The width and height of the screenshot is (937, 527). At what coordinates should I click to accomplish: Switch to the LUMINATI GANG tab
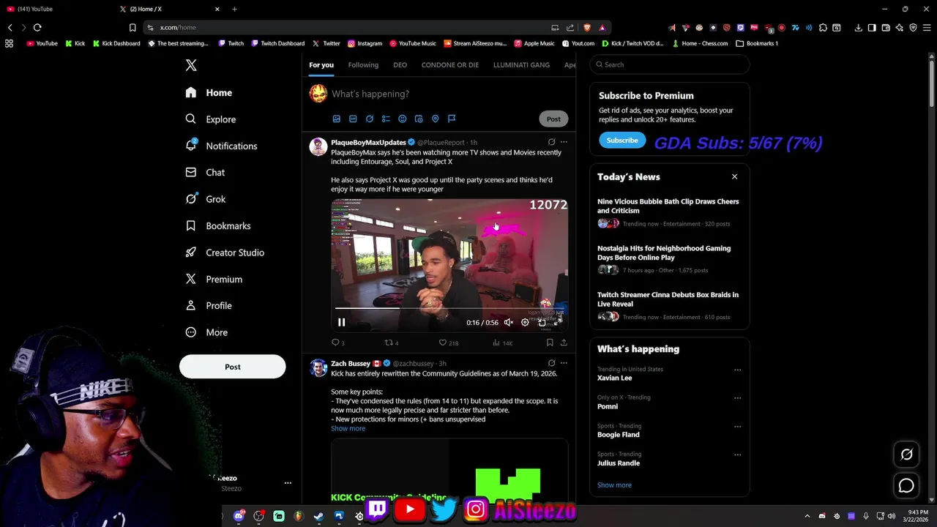(x=521, y=64)
